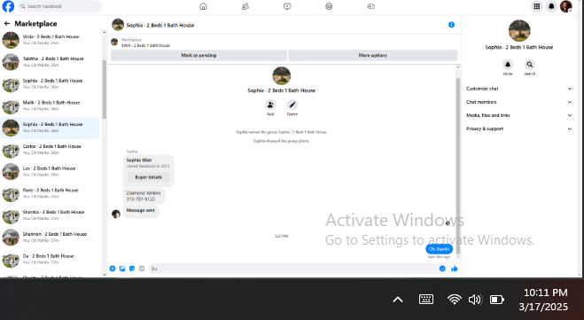
Task: Open the Groups icon in top navigation
Action: (329, 6)
